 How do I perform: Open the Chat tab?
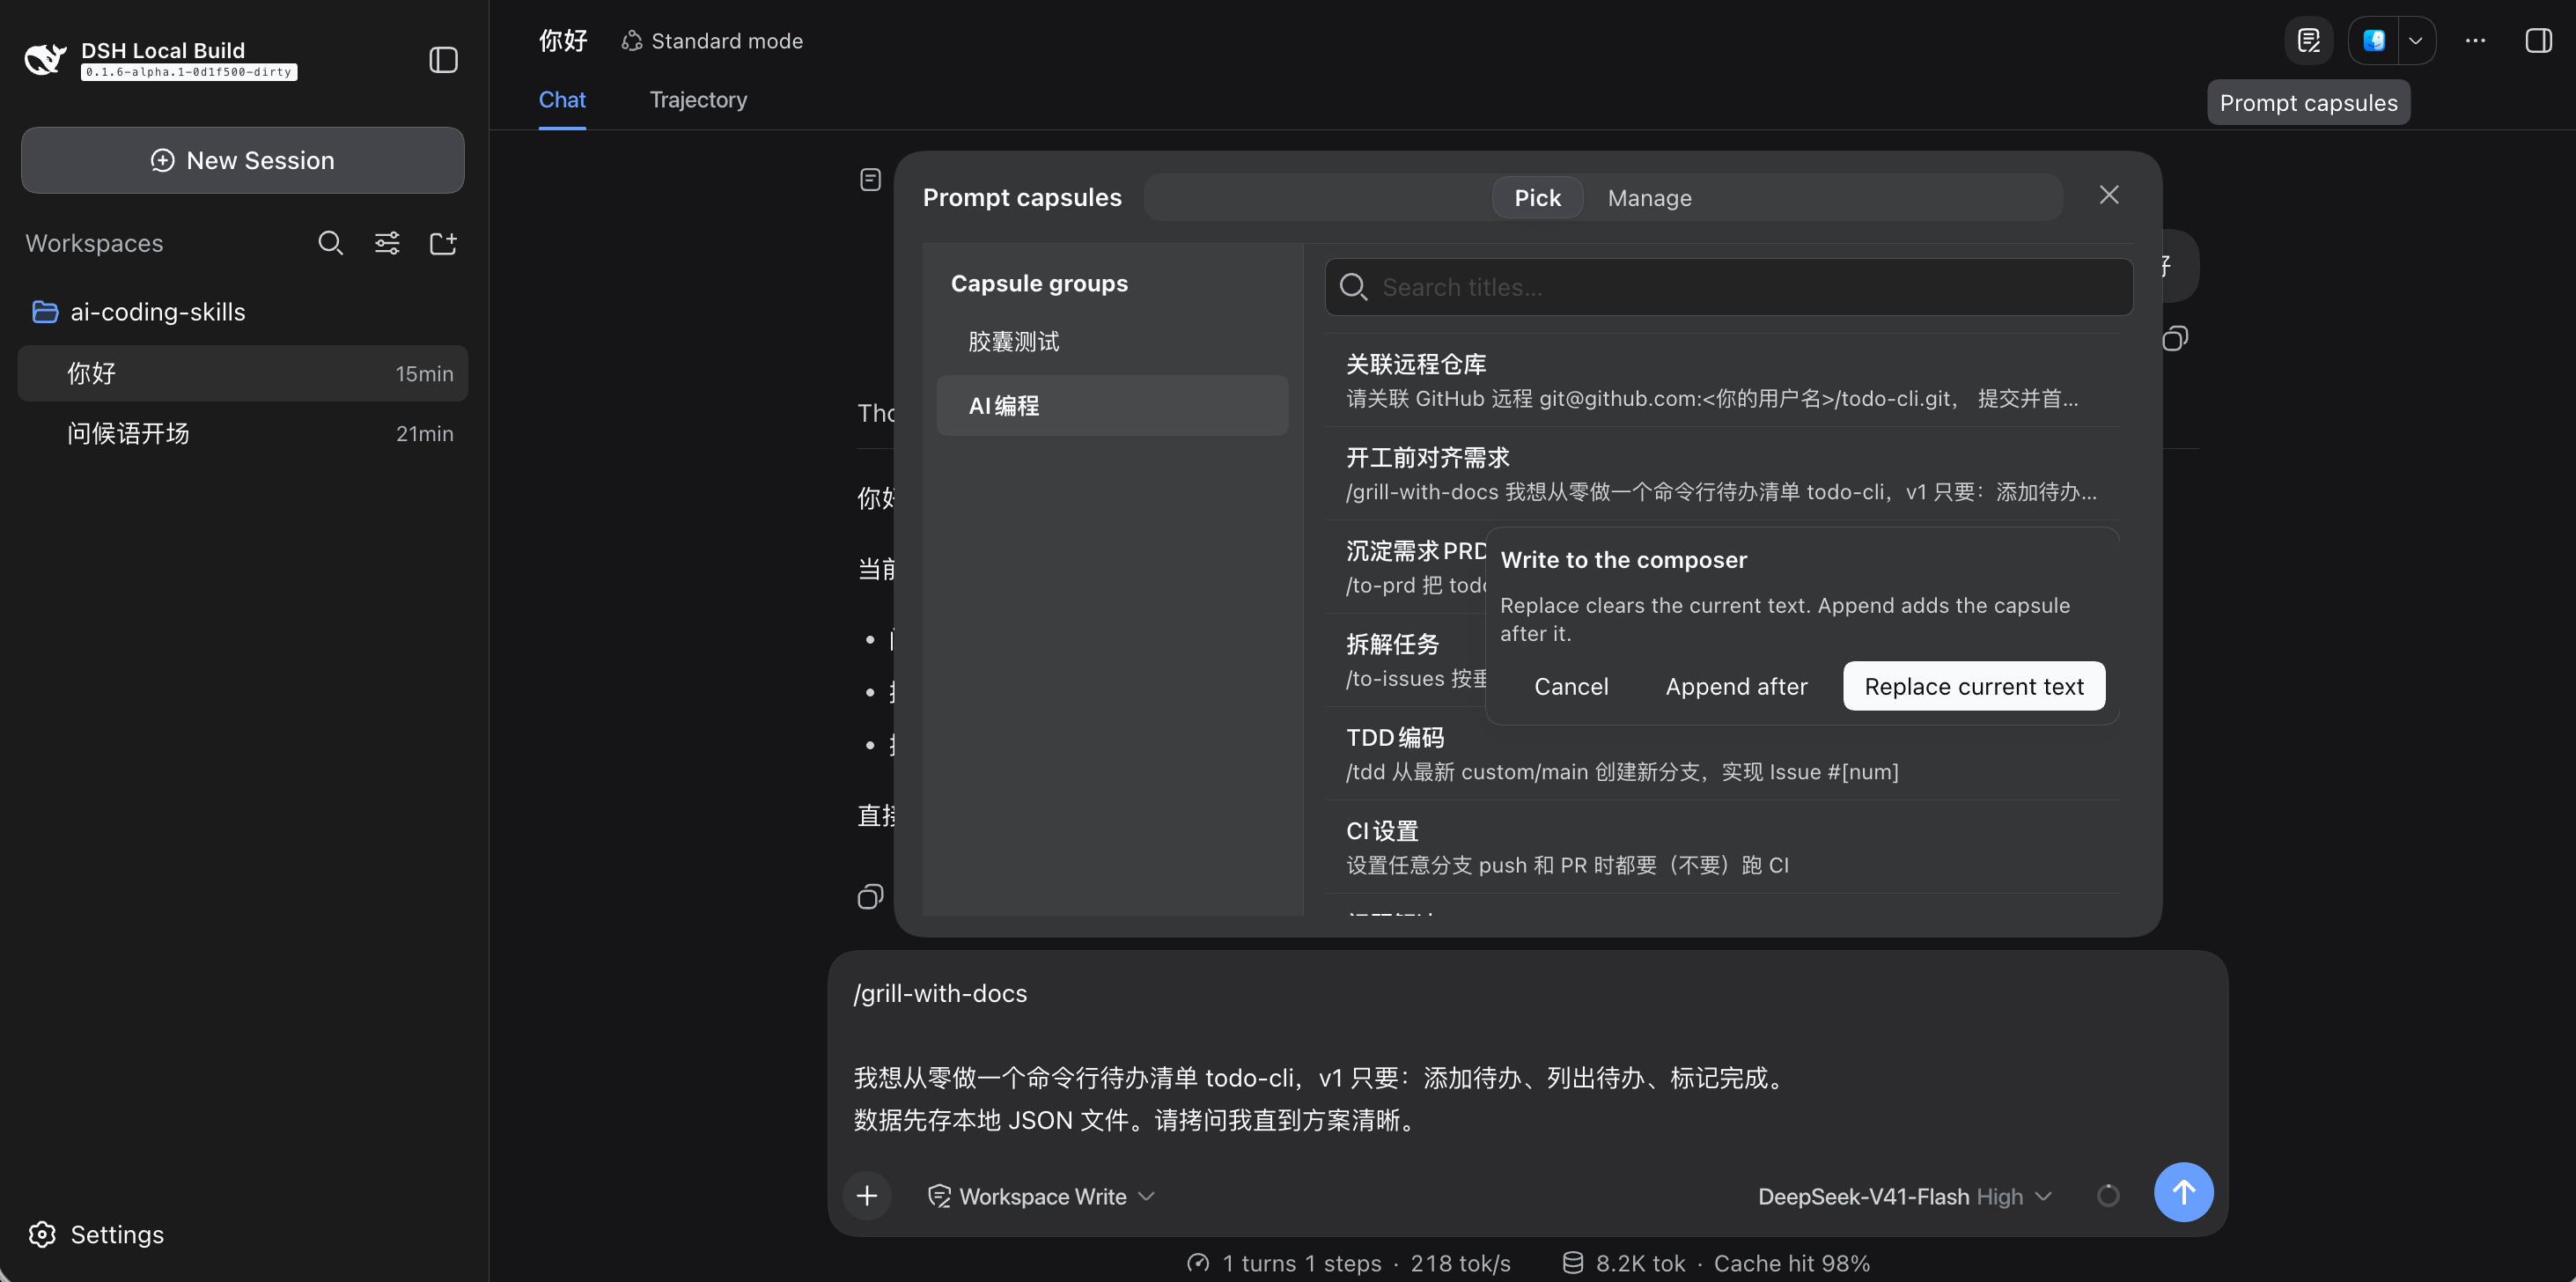click(x=562, y=100)
